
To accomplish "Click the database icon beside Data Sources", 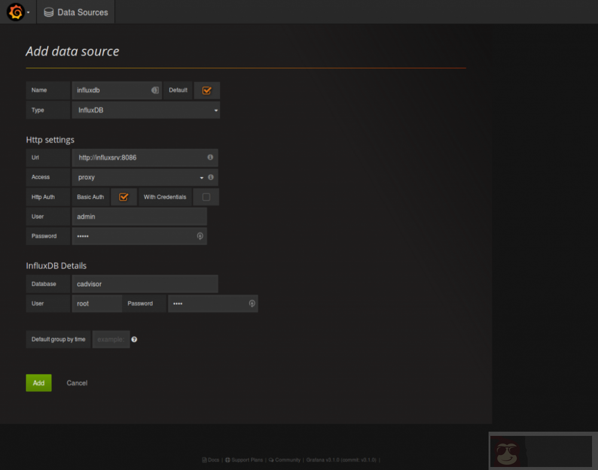I will point(47,12).
